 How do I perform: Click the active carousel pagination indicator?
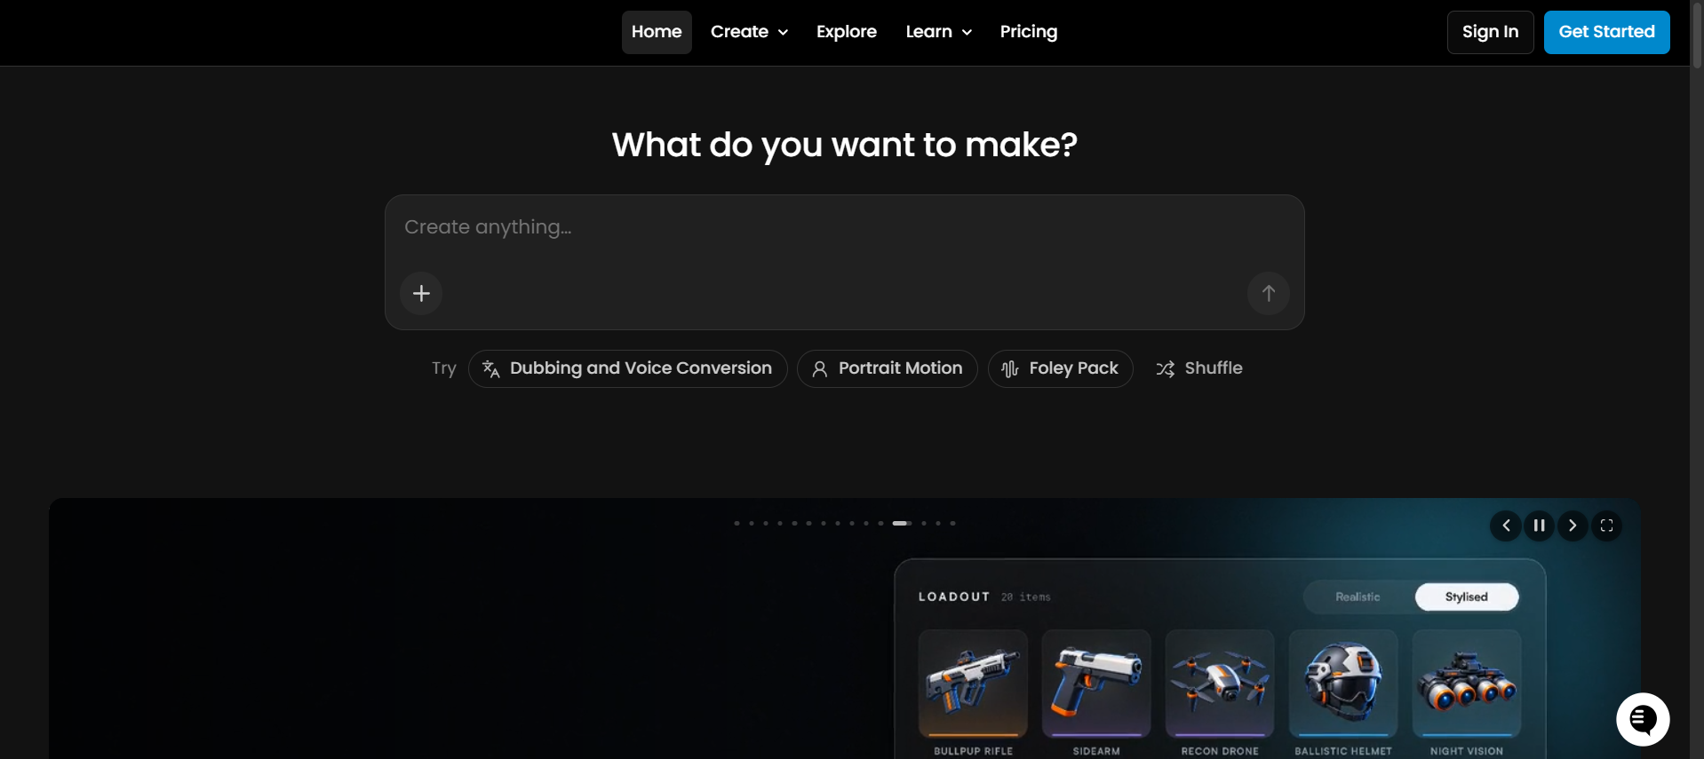(902, 524)
